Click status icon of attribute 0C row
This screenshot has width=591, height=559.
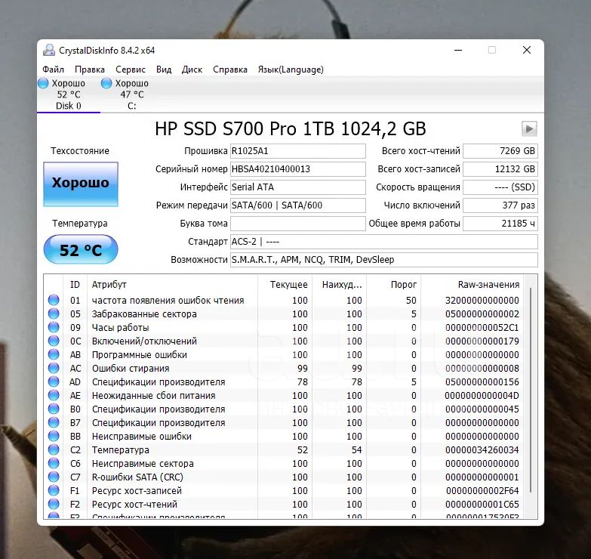point(54,341)
